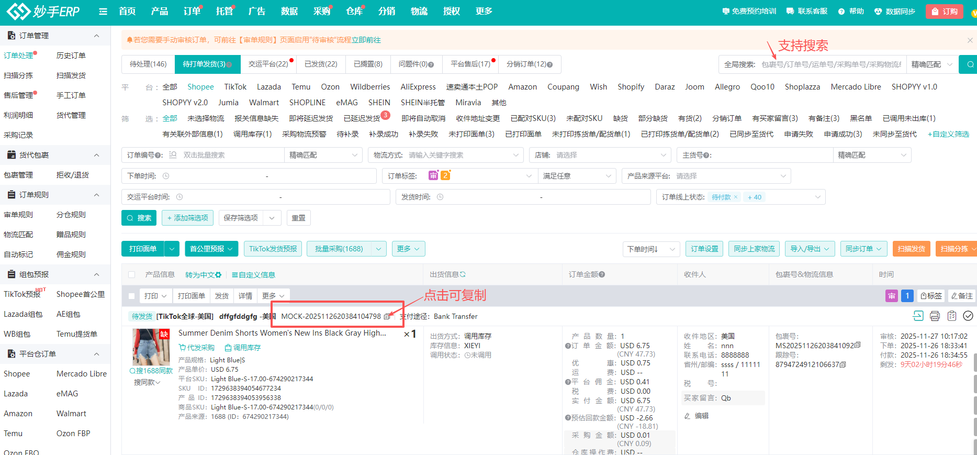Click the clock icon in 下单时间 field
This screenshot has width=977, height=455.
[166, 176]
